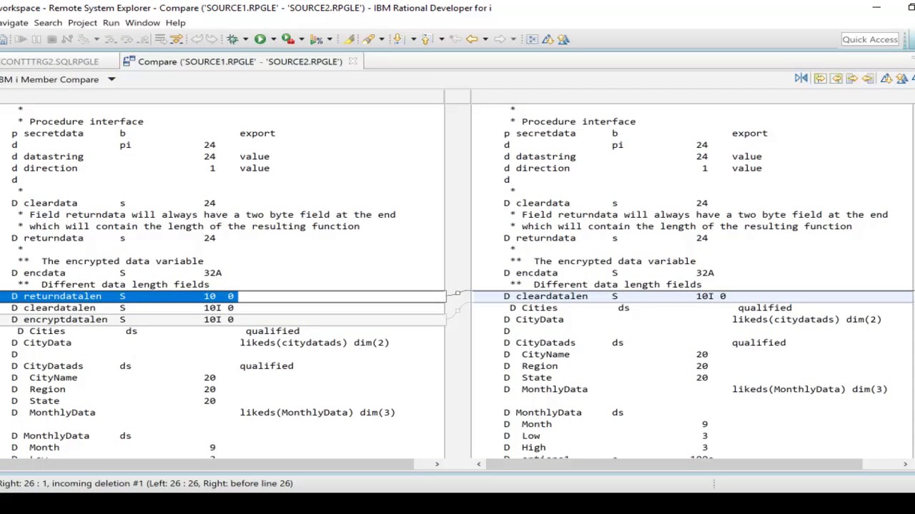This screenshot has width=915, height=514.
Task: Click Last Edit Location icon
Action: 455,39
